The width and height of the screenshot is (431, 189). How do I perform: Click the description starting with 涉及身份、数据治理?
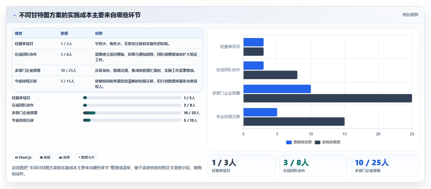click(x=145, y=71)
